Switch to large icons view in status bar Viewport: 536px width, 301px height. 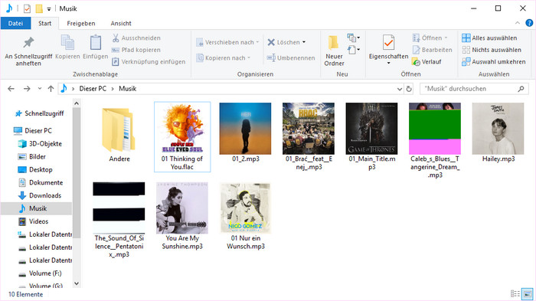point(528,294)
